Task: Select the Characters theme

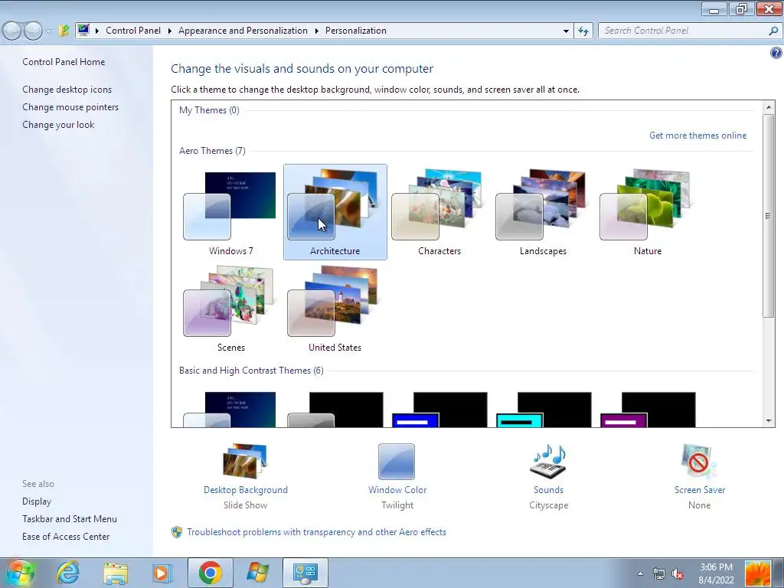Action: pos(439,212)
